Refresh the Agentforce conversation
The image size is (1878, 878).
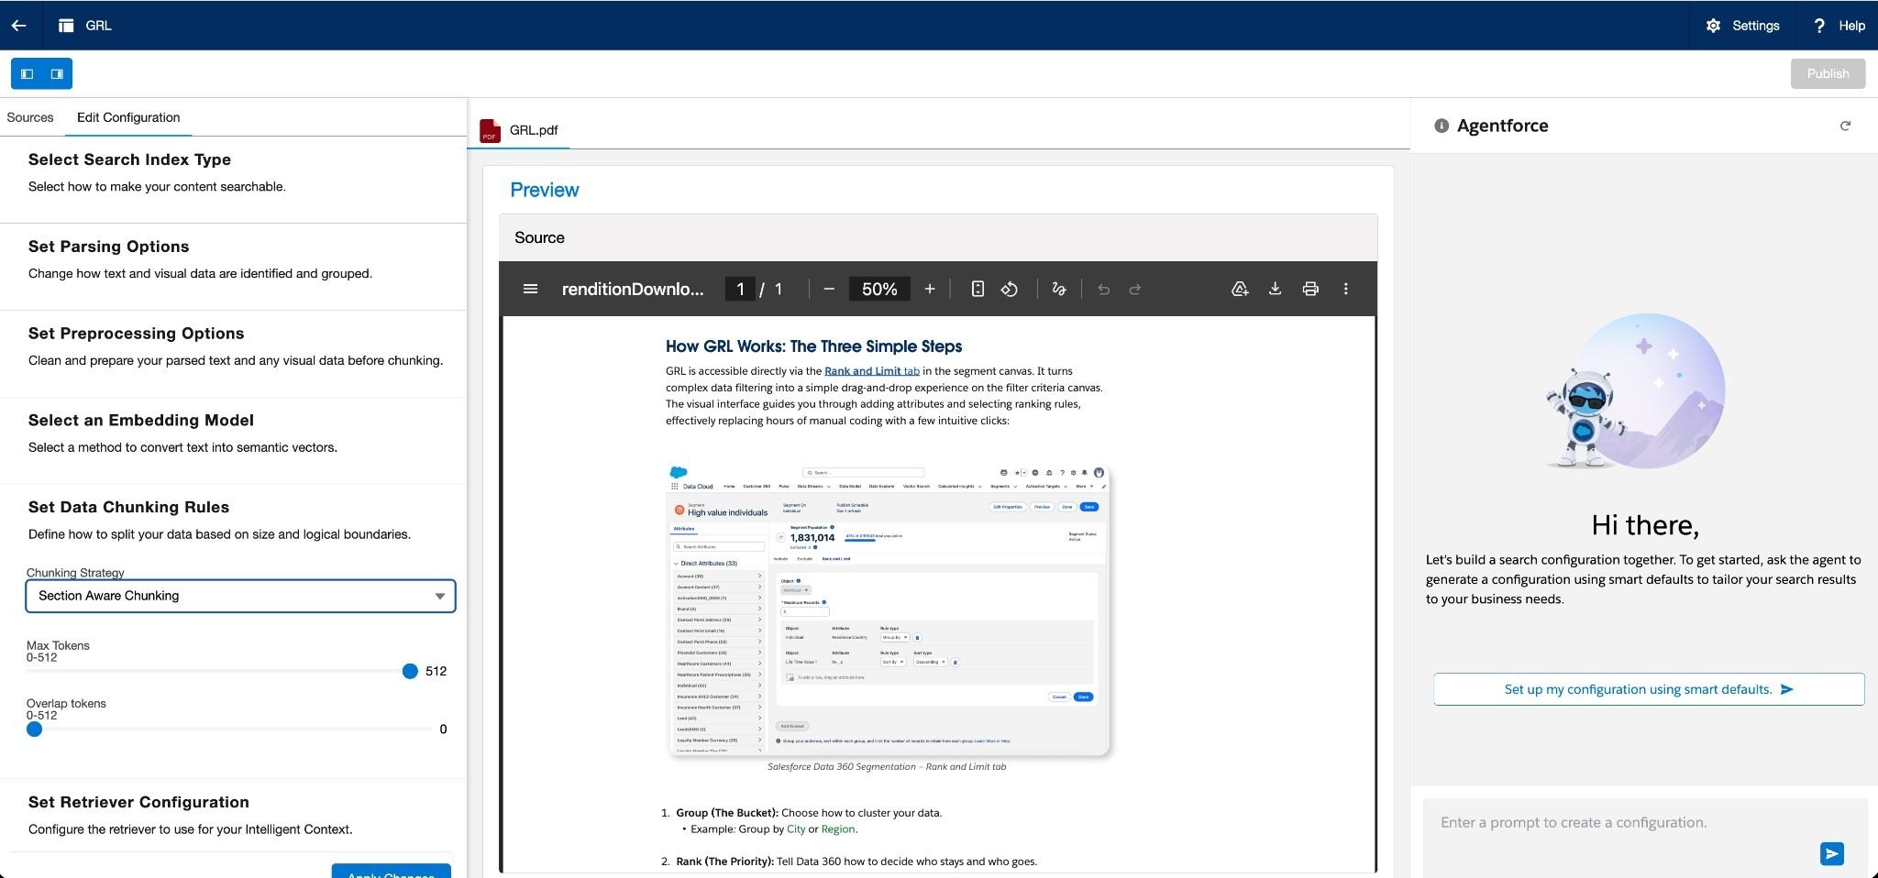click(1845, 126)
